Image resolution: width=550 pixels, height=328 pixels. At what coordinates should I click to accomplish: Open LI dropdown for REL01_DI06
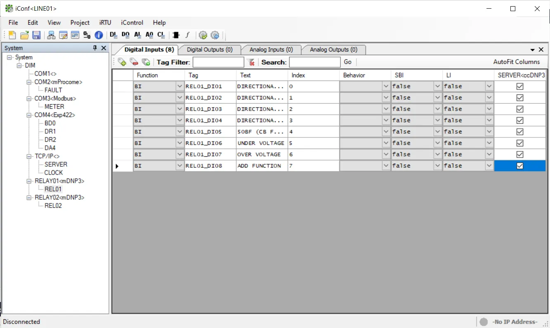click(x=489, y=143)
